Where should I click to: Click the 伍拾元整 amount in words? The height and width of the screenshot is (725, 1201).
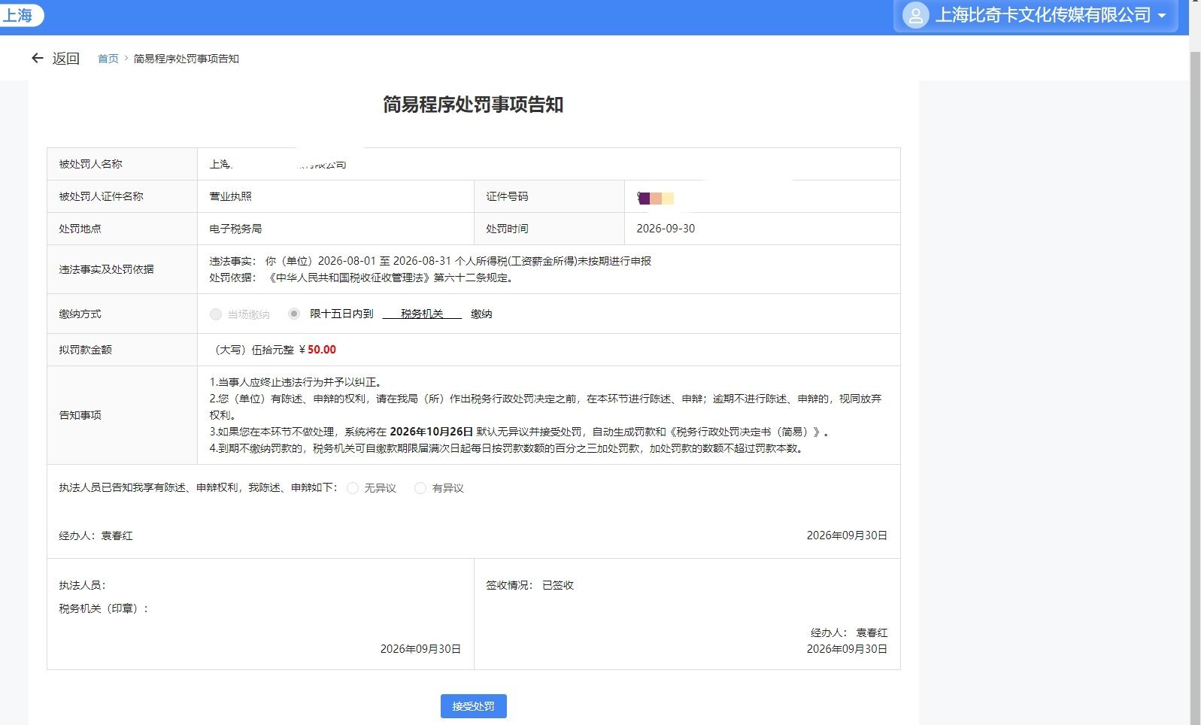[x=273, y=350]
